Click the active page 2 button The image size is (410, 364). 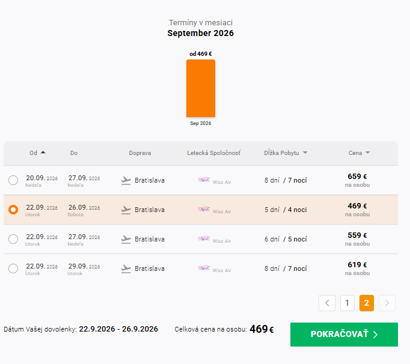(x=367, y=303)
